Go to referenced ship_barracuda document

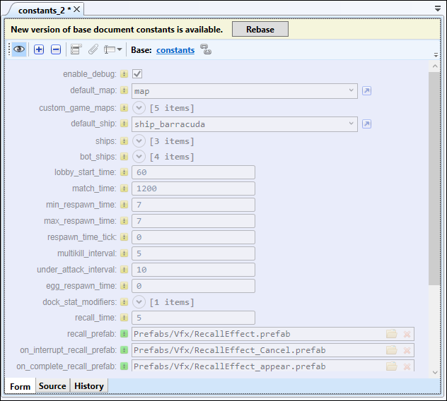point(366,124)
